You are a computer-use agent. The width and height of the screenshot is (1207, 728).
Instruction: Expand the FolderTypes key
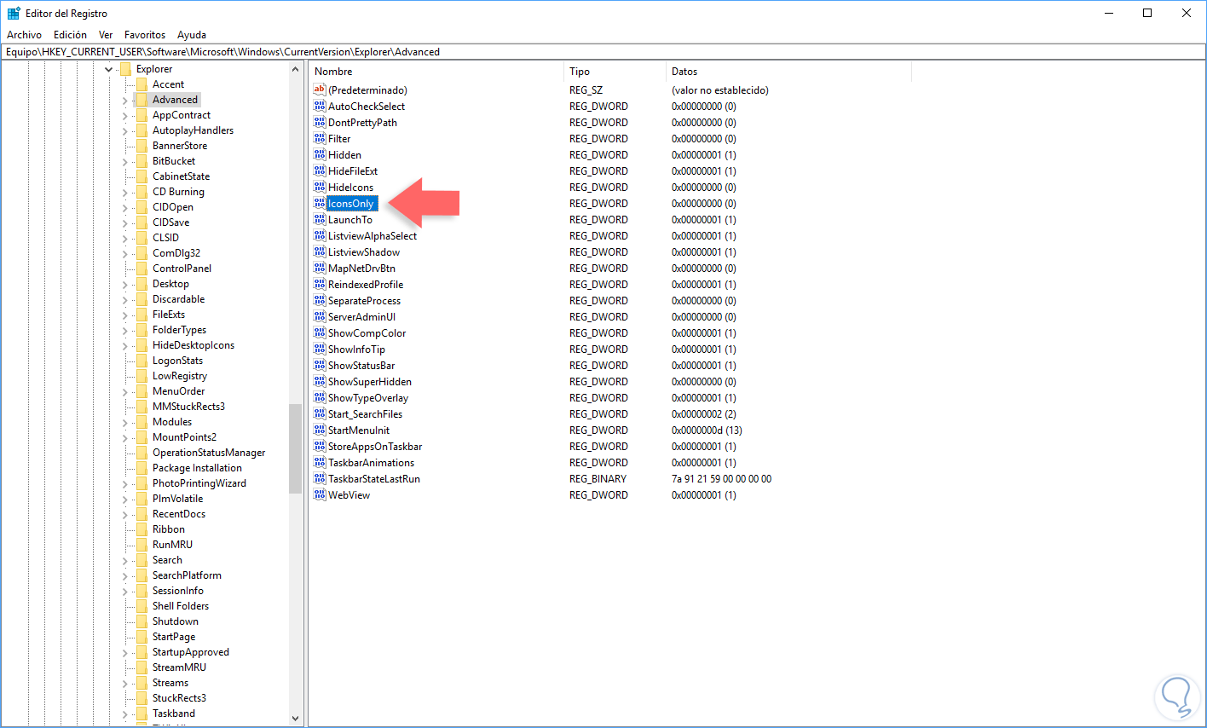[124, 330]
